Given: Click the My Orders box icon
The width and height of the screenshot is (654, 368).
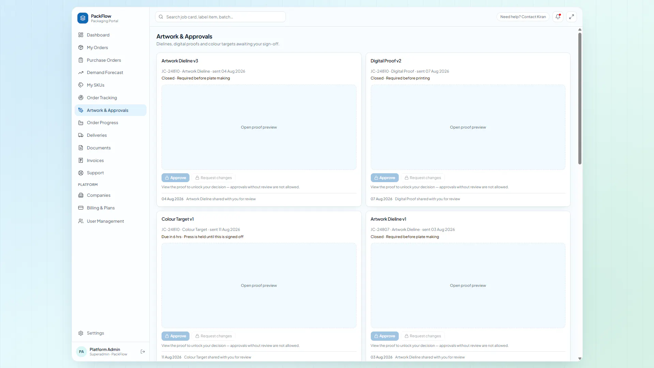Looking at the screenshot, I should point(81,47).
